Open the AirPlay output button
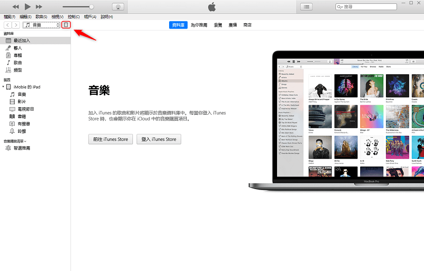 tap(118, 7)
